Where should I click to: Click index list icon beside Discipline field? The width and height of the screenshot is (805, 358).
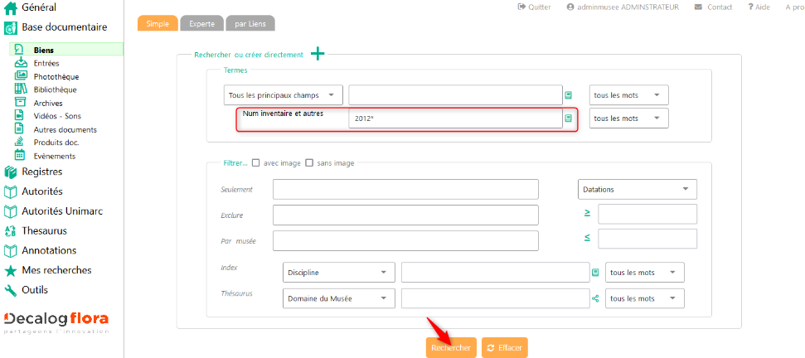(x=595, y=273)
